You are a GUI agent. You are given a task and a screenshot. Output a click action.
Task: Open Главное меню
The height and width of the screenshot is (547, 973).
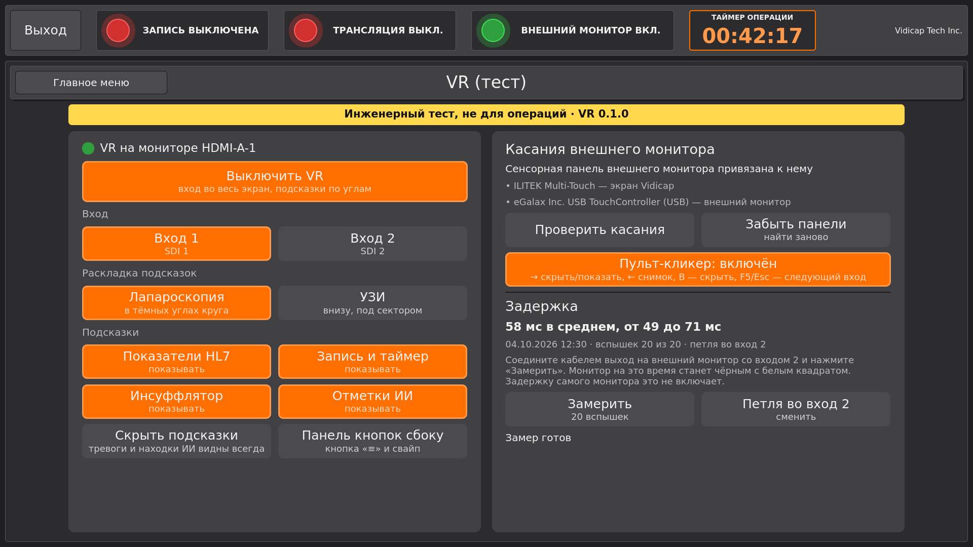click(x=91, y=83)
